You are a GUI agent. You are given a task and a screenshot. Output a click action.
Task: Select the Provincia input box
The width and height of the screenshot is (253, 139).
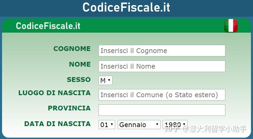click(x=162, y=110)
